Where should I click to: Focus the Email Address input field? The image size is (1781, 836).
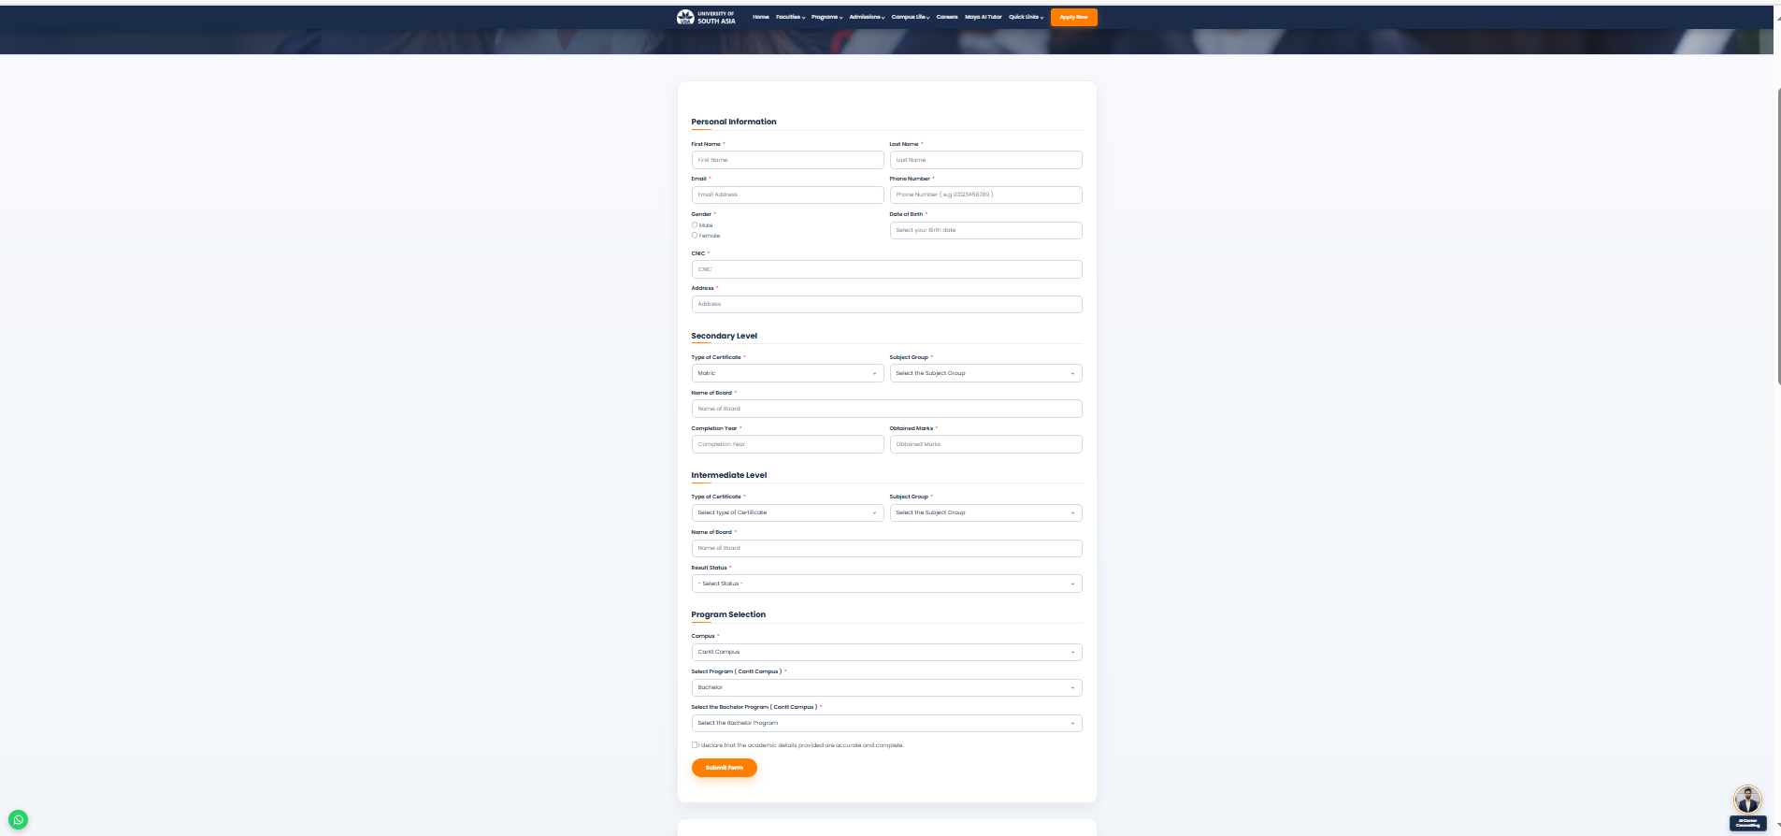pyautogui.click(x=787, y=195)
